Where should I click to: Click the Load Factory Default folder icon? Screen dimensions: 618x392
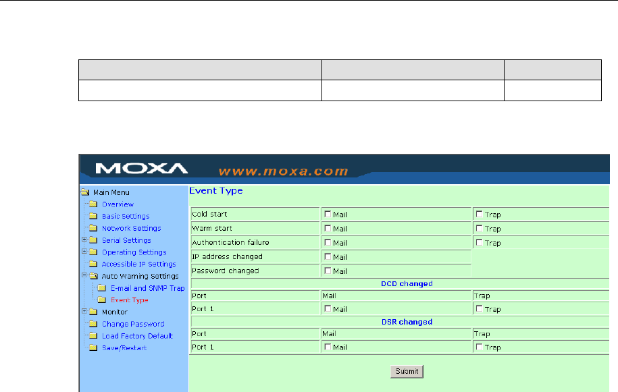point(93,336)
